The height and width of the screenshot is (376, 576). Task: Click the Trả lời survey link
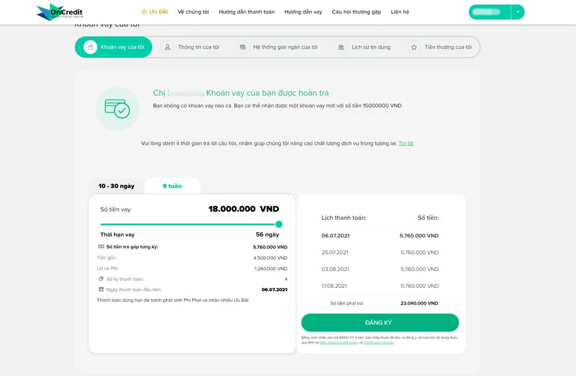click(x=406, y=143)
